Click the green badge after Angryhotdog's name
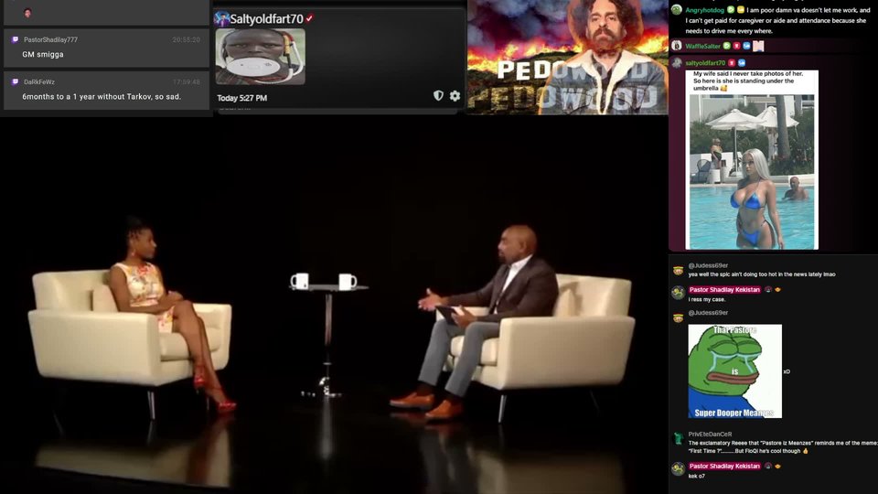This screenshot has width=878, height=494. click(731, 9)
